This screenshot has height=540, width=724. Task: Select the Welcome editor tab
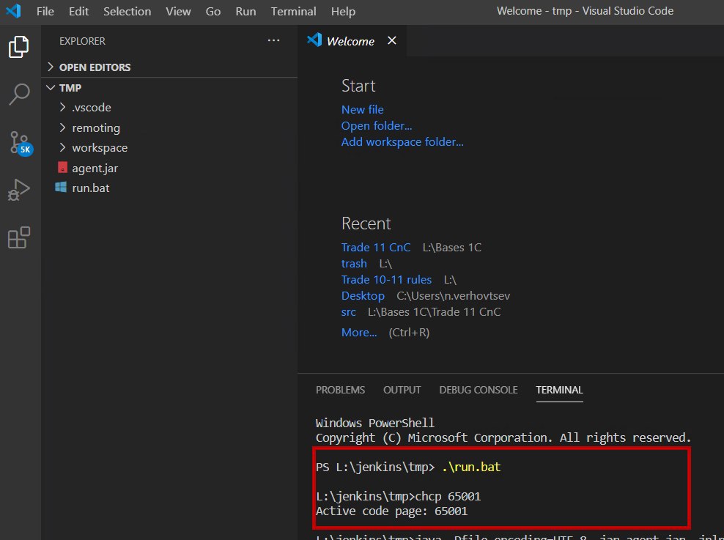click(350, 41)
